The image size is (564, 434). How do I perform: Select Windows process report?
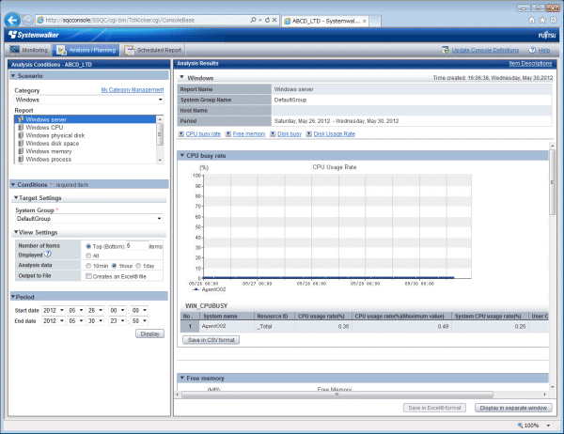click(x=86, y=159)
